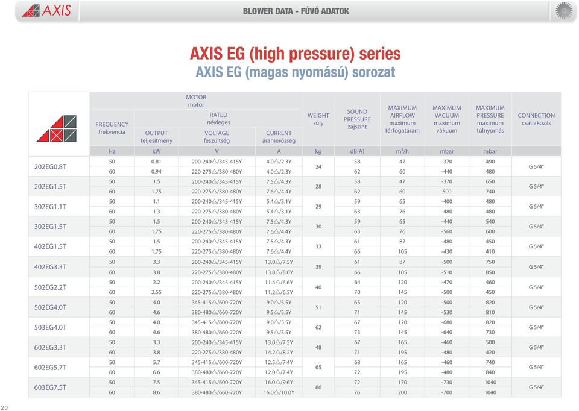Click the SOUND PRESSURE zajszint header
The width and height of the screenshot is (579, 411).
pyautogui.click(x=357, y=119)
